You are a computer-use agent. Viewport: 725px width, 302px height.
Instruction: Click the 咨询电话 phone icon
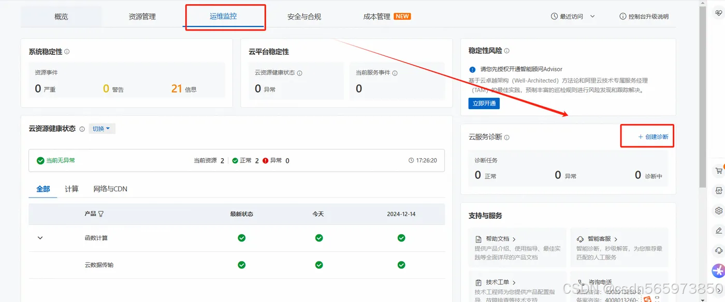point(582,281)
